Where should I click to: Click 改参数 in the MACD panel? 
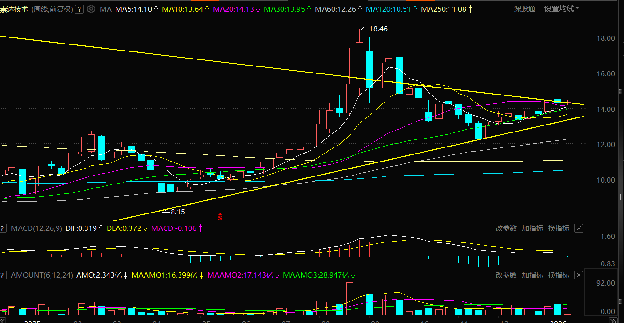coord(507,228)
